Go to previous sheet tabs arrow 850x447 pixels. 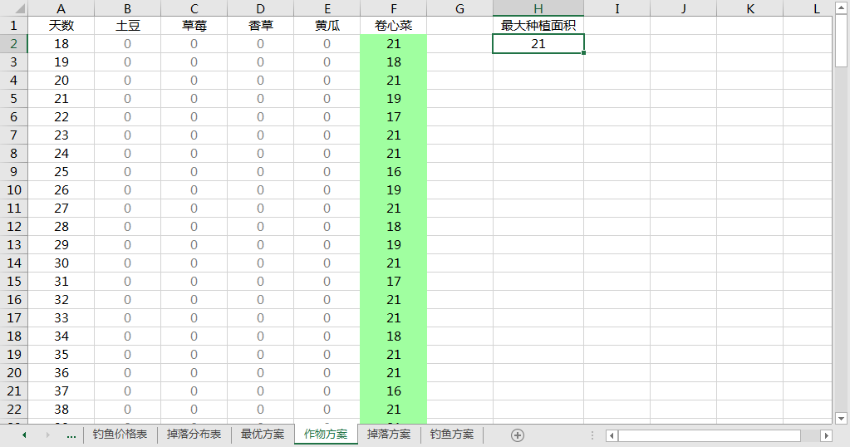tap(24, 435)
